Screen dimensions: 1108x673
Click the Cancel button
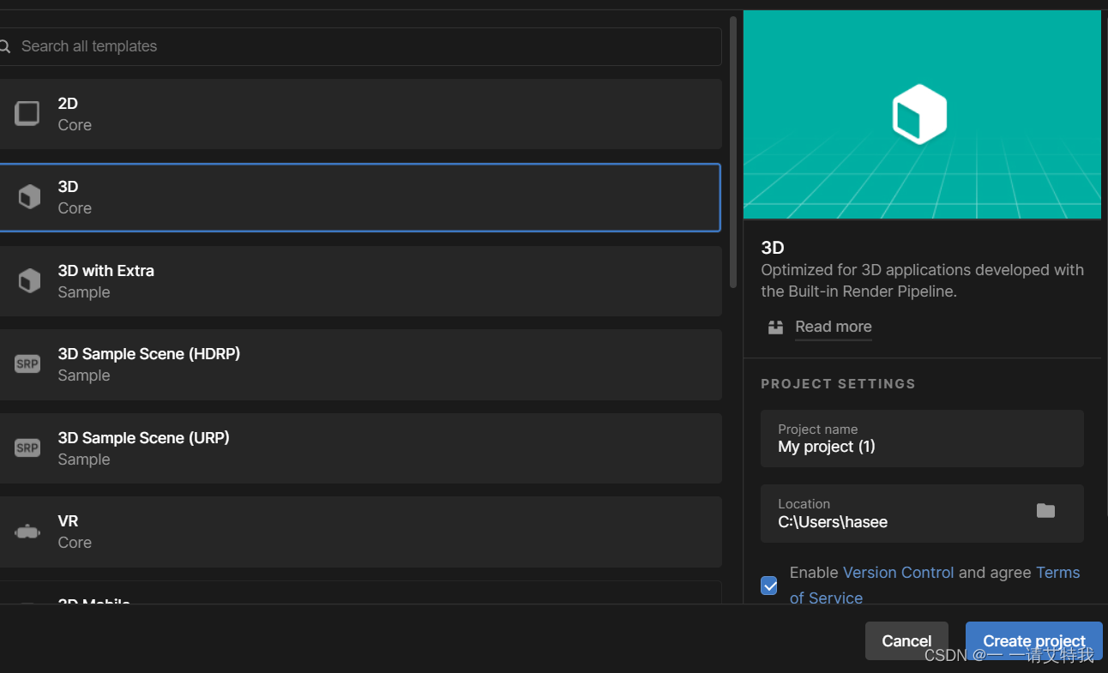pos(906,641)
